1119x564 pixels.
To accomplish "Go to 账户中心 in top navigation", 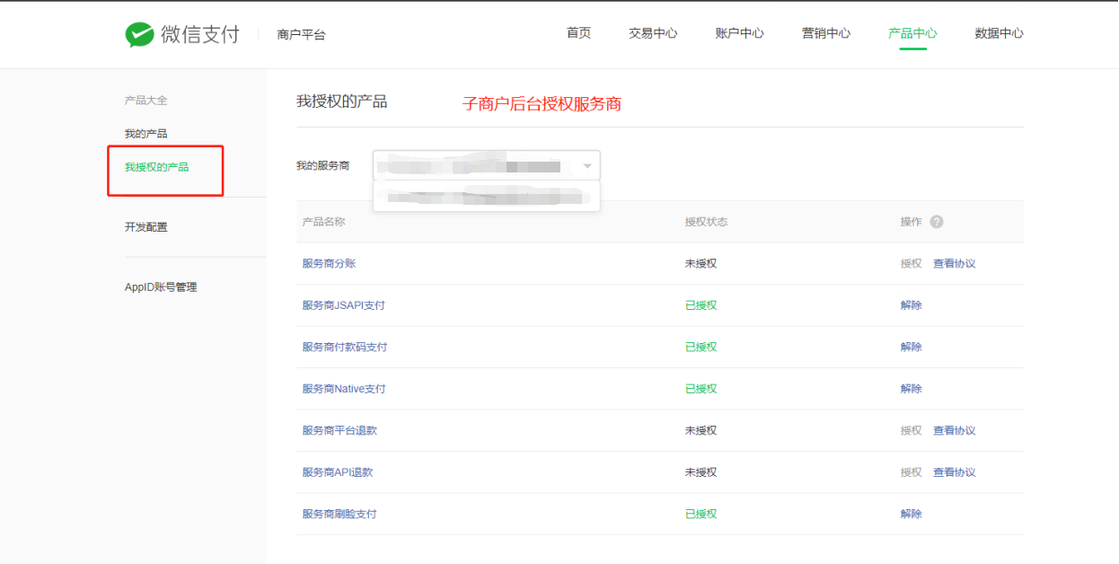I will point(739,33).
